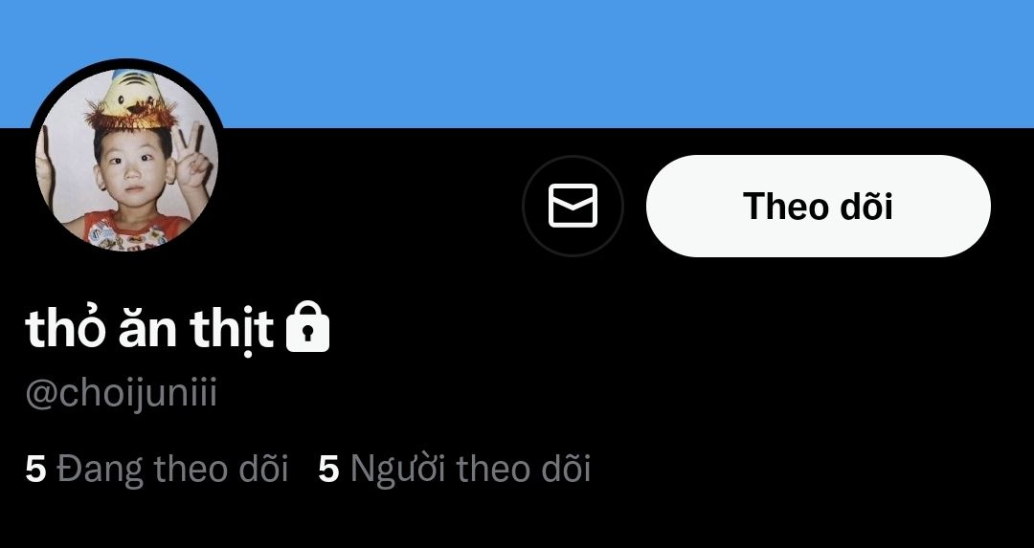Tap the Đang theo dõi label text
Screen dimensions: 1034x548
[172, 469]
